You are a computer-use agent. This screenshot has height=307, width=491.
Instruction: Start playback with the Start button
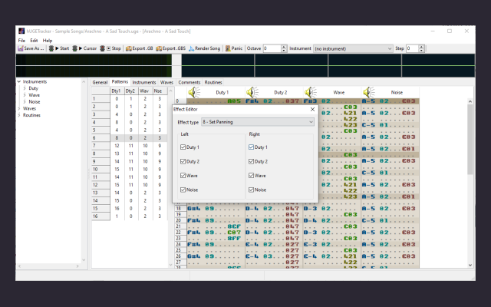(x=59, y=48)
